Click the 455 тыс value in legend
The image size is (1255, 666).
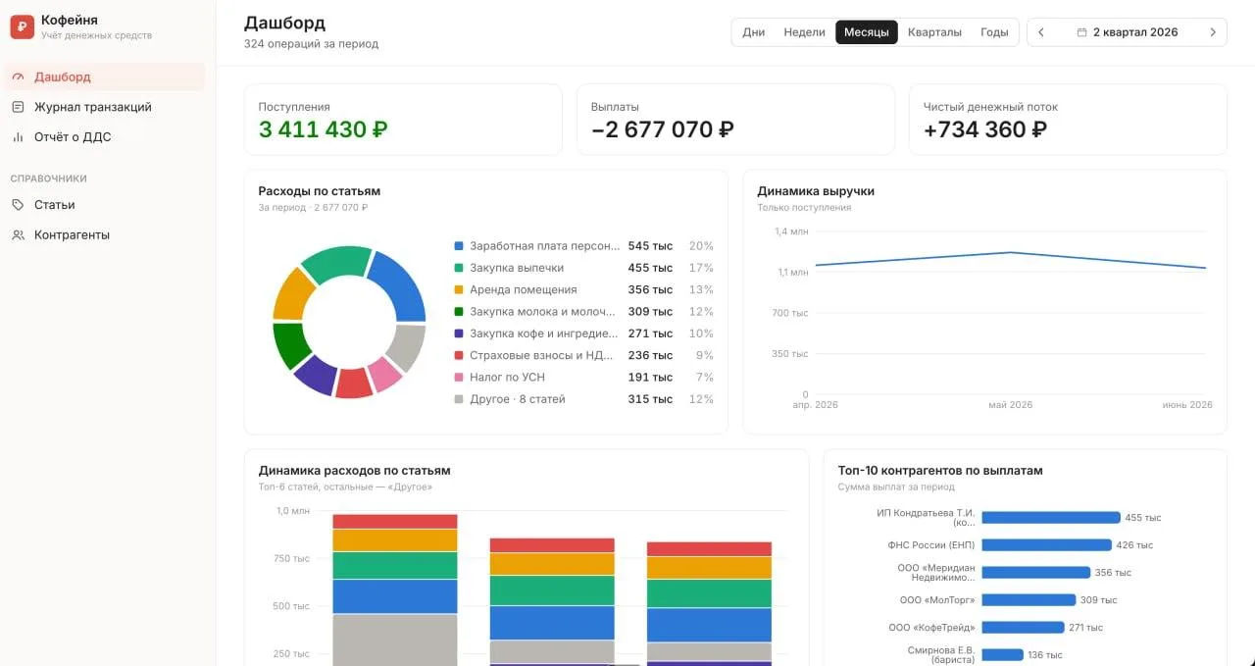650,268
